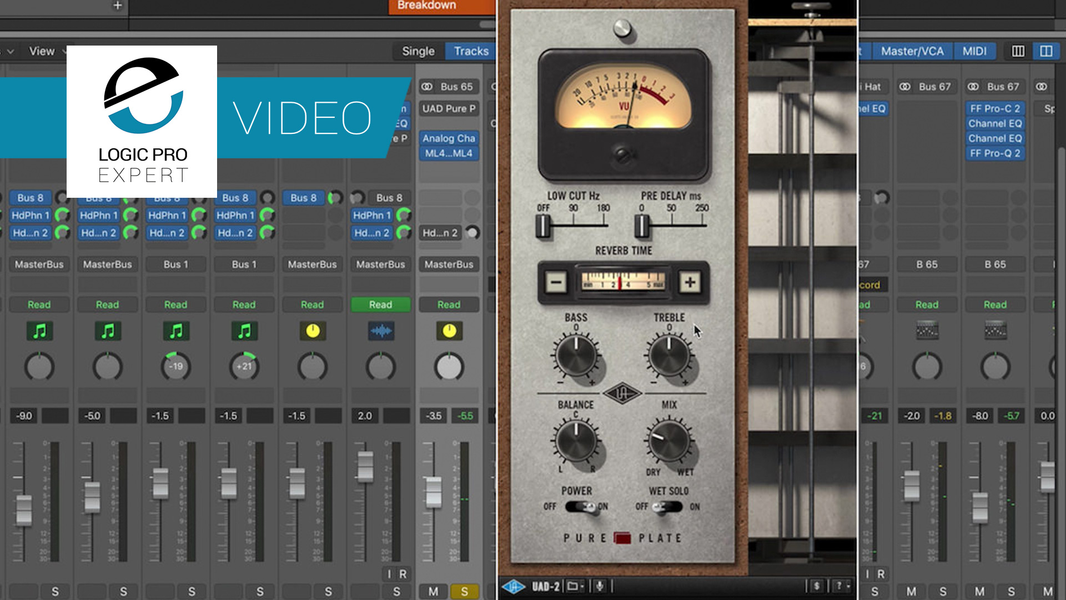This screenshot has height=600, width=1066.
Task: Click the pan knob showing -19
Action: tap(176, 366)
